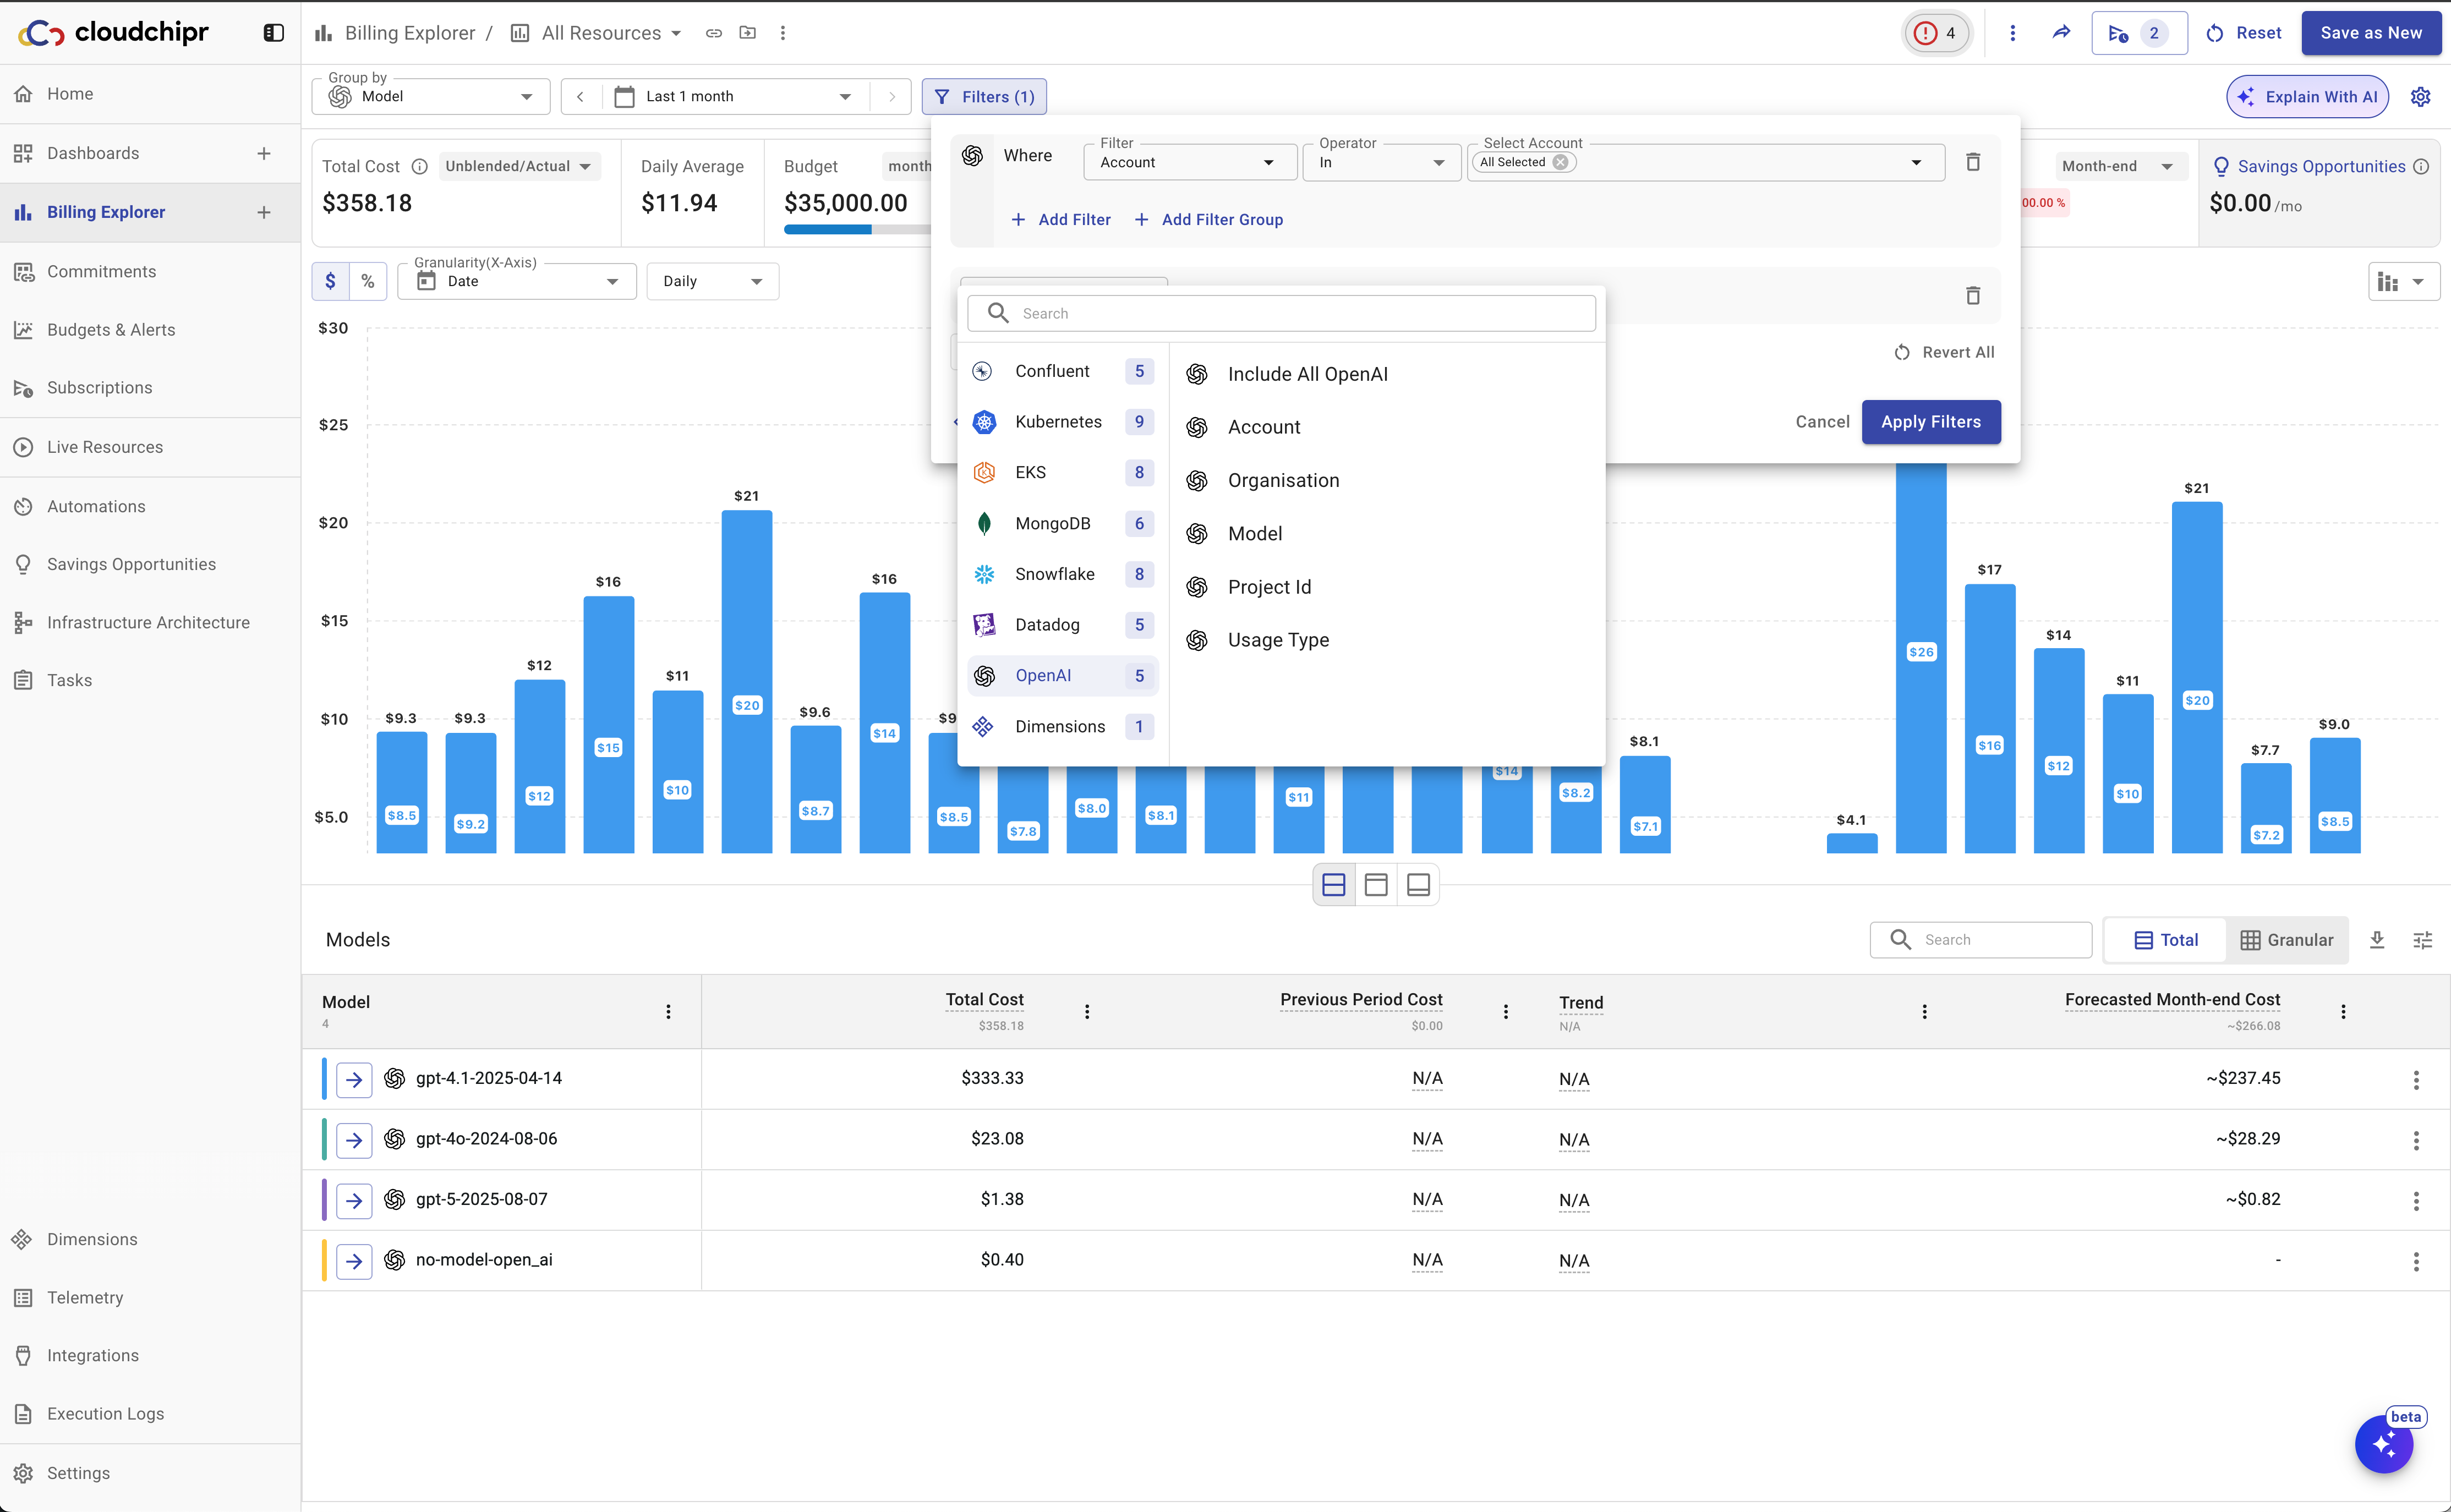Viewport: 2451px width, 1512px height.
Task: Switch cost view to percent mode
Action: (x=368, y=281)
